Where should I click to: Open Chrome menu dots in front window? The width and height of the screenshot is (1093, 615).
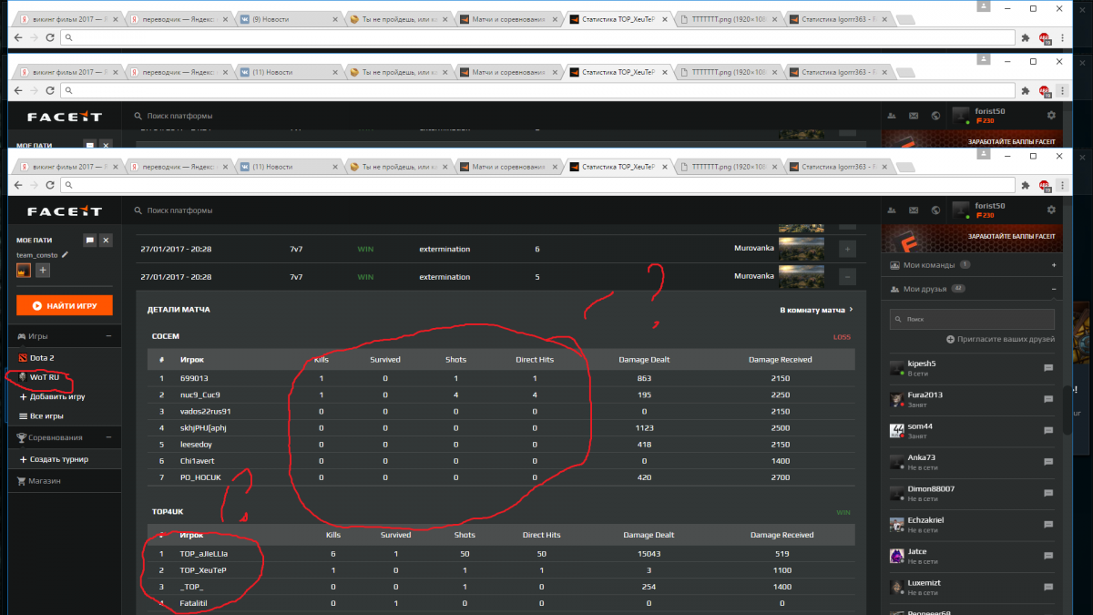[x=1061, y=185]
